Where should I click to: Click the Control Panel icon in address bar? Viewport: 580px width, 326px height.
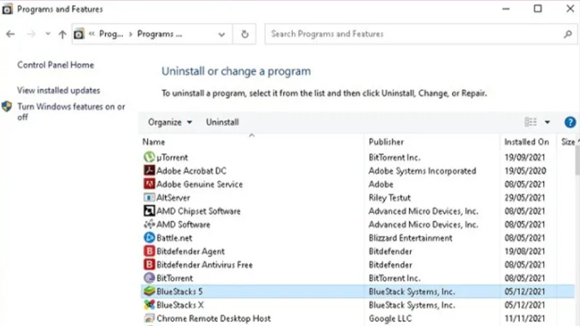(79, 34)
